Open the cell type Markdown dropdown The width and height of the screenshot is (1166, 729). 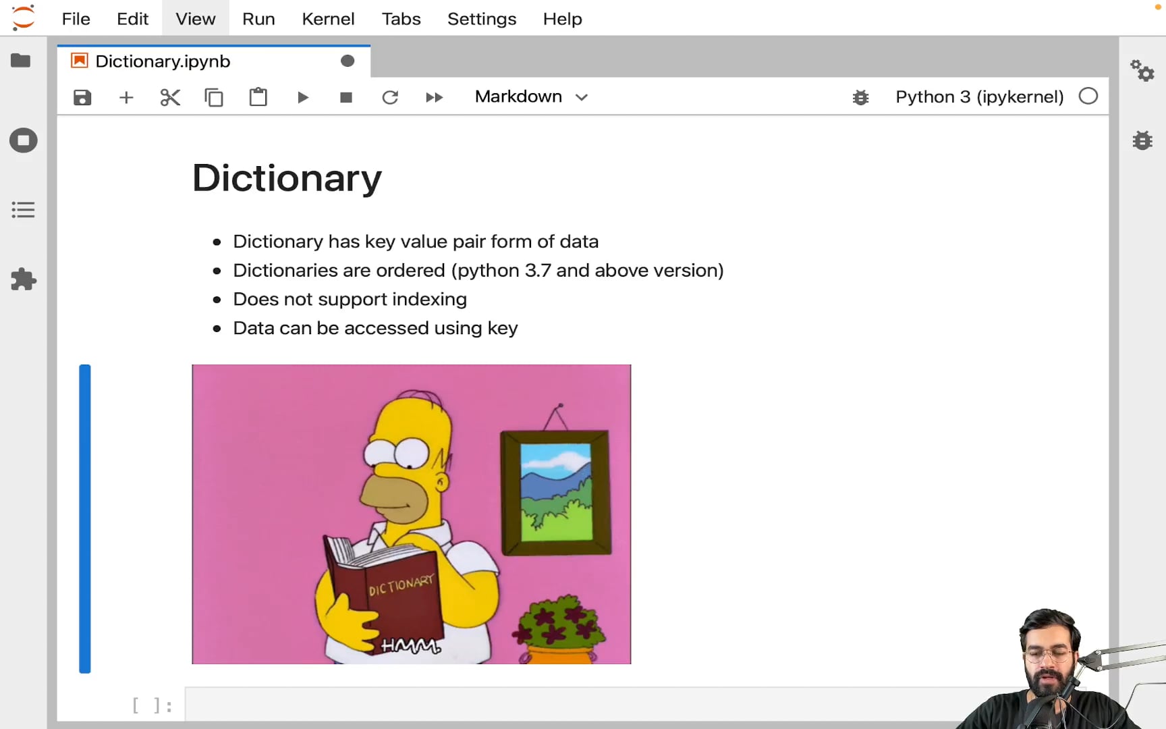coord(532,97)
